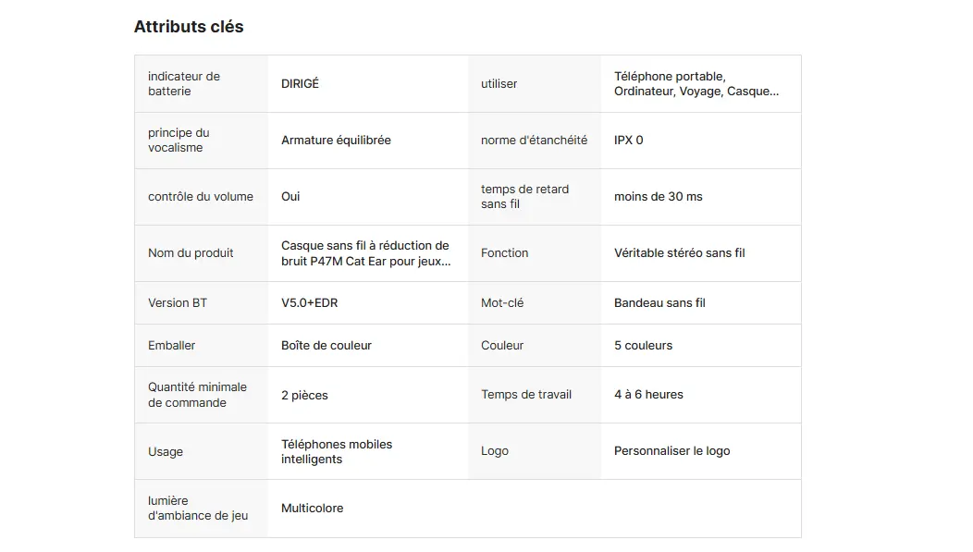Viewport: 973px width, 552px height.
Task: Click the "Téléphones mobiles intelligents" usage value
Action: point(337,452)
